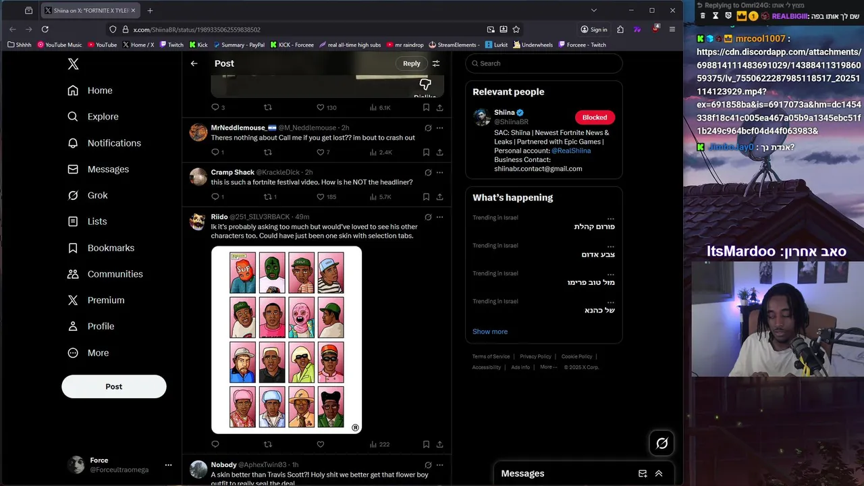Click the X search input field
Viewport: 864px width, 486px height.
(x=544, y=63)
